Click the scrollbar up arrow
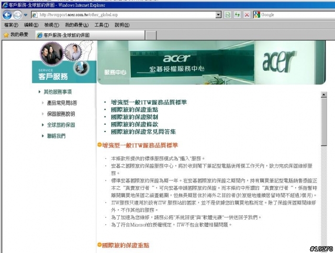 (x=323, y=94)
